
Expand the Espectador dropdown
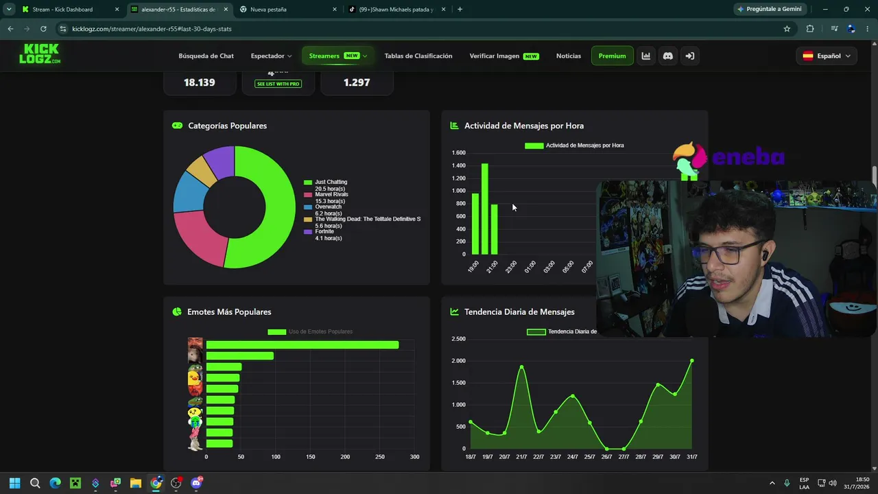271,56
